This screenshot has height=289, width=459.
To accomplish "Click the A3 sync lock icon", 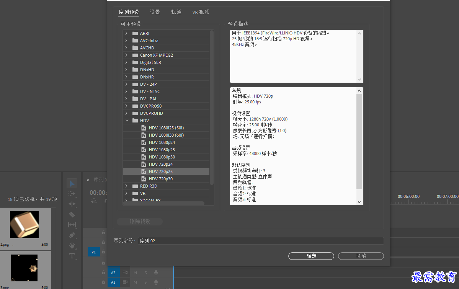I will click(x=125, y=282).
